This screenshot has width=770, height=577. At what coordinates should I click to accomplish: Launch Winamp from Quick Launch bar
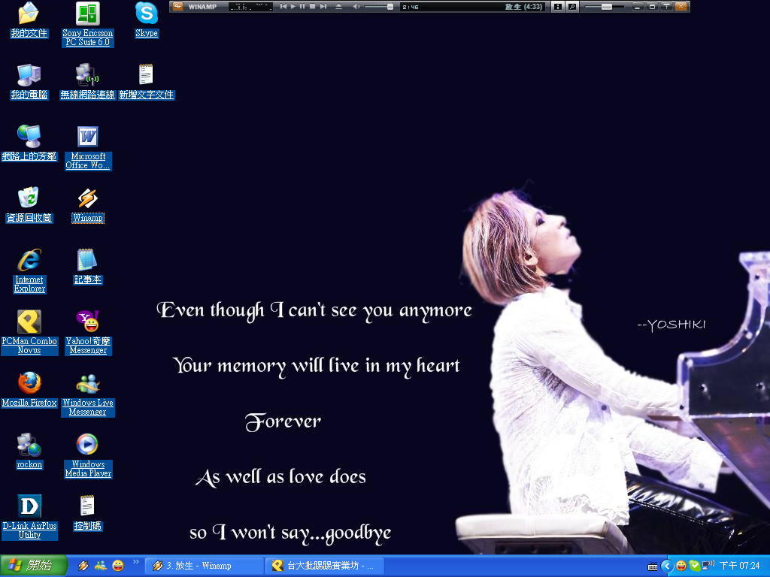click(83, 566)
